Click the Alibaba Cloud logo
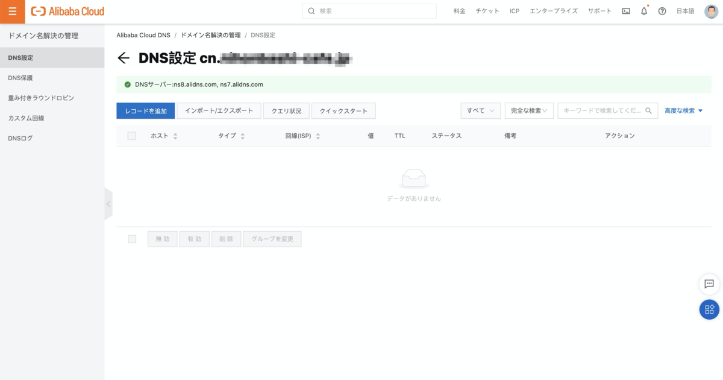 pyautogui.click(x=67, y=11)
